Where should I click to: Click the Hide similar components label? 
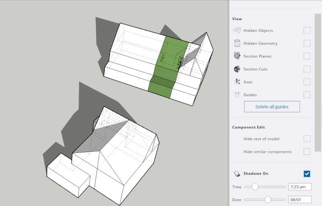[267, 152]
